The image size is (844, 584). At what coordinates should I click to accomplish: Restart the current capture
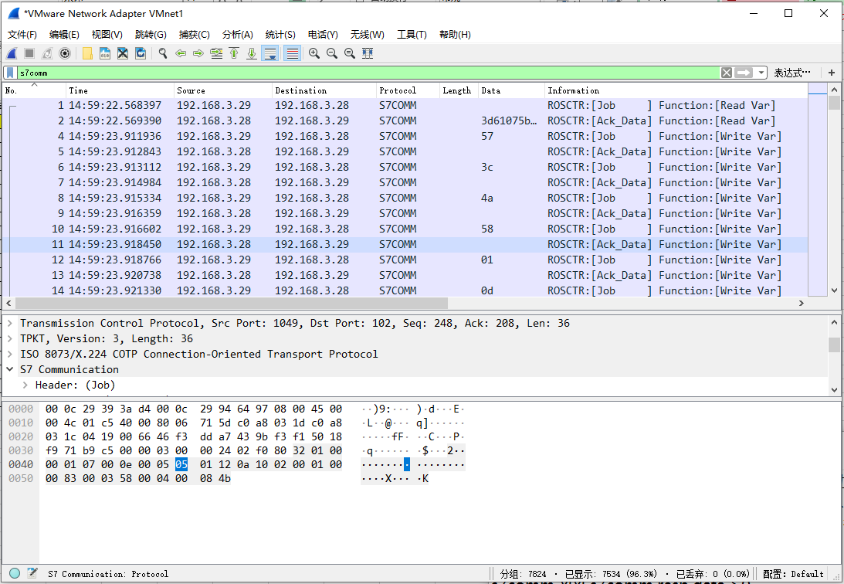point(47,53)
